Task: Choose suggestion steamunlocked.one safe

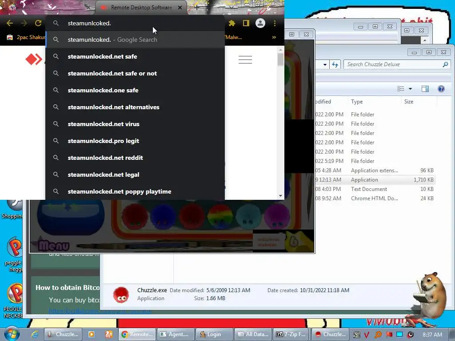Action: (x=135, y=90)
